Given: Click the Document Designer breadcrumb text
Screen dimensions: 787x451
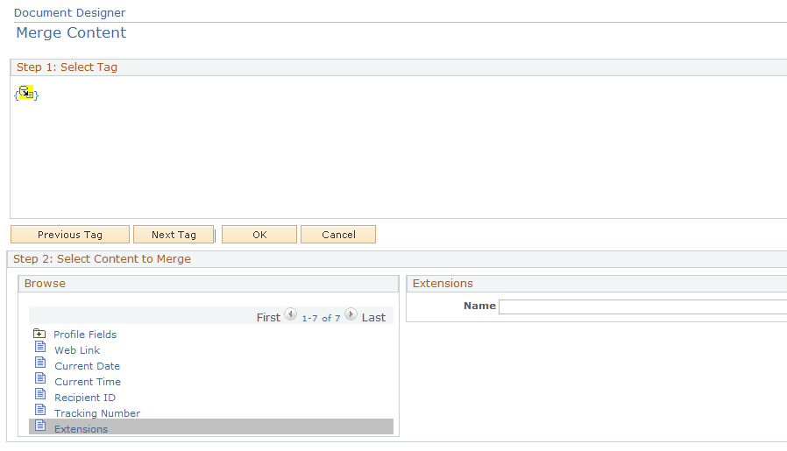Looking at the screenshot, I should 69,12.
